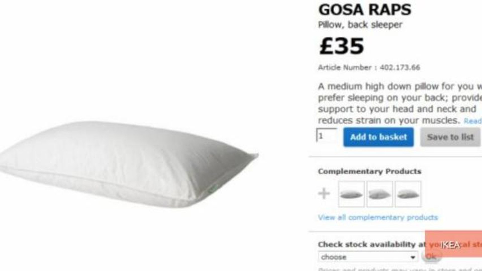Click the plus icon beside complementary thumbnails

[324, 194]
